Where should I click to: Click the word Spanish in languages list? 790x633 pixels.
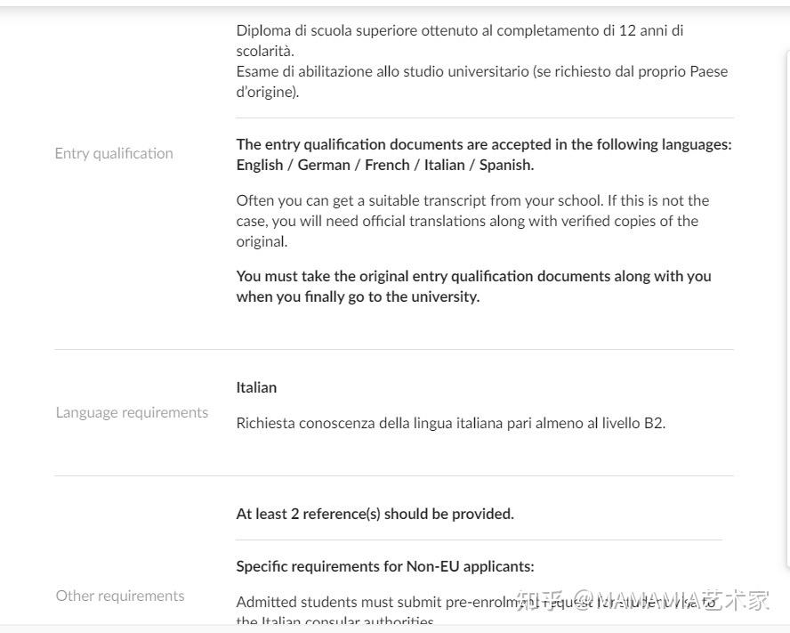coord(505,165)
